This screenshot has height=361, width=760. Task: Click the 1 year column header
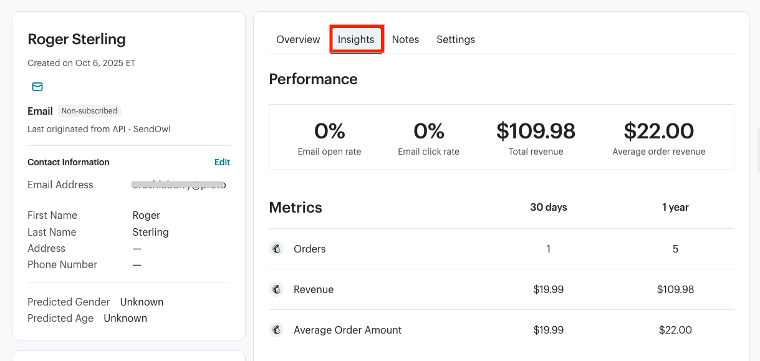675,208
